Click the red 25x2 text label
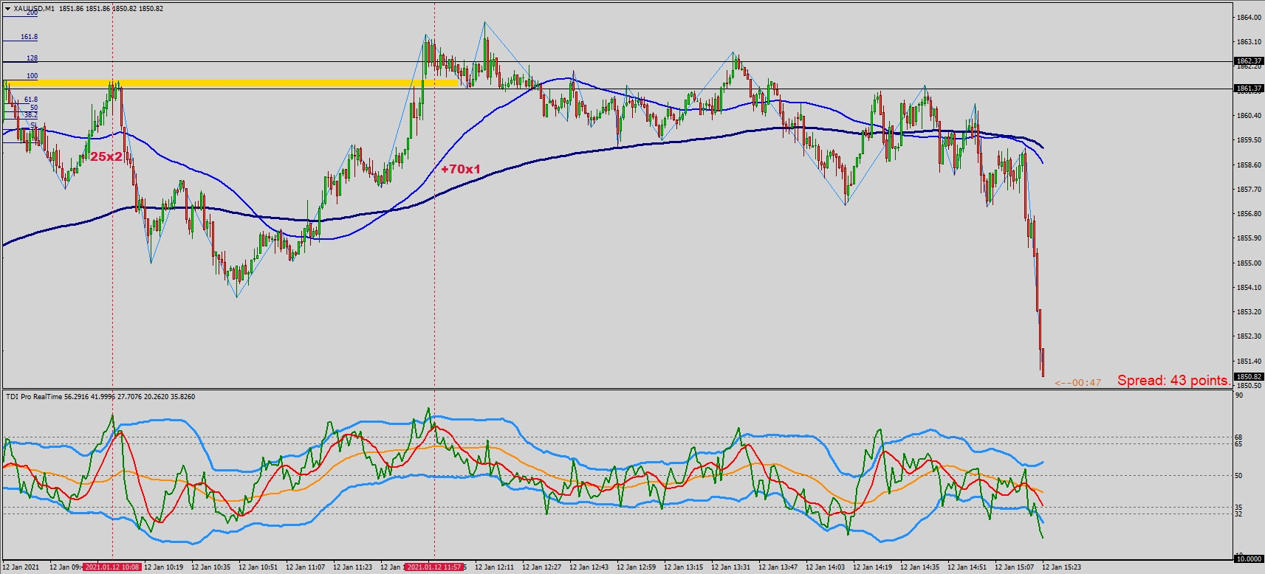Image resolution: width=1265 pixels, height=574 pixels. (x=106, y=156)
